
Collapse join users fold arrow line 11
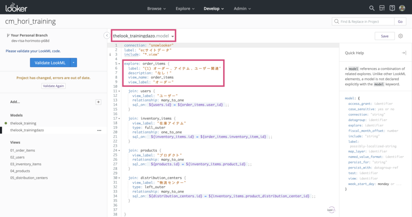(119, 91)
